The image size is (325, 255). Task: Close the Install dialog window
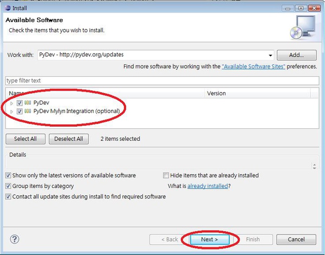tap(314, 8)
